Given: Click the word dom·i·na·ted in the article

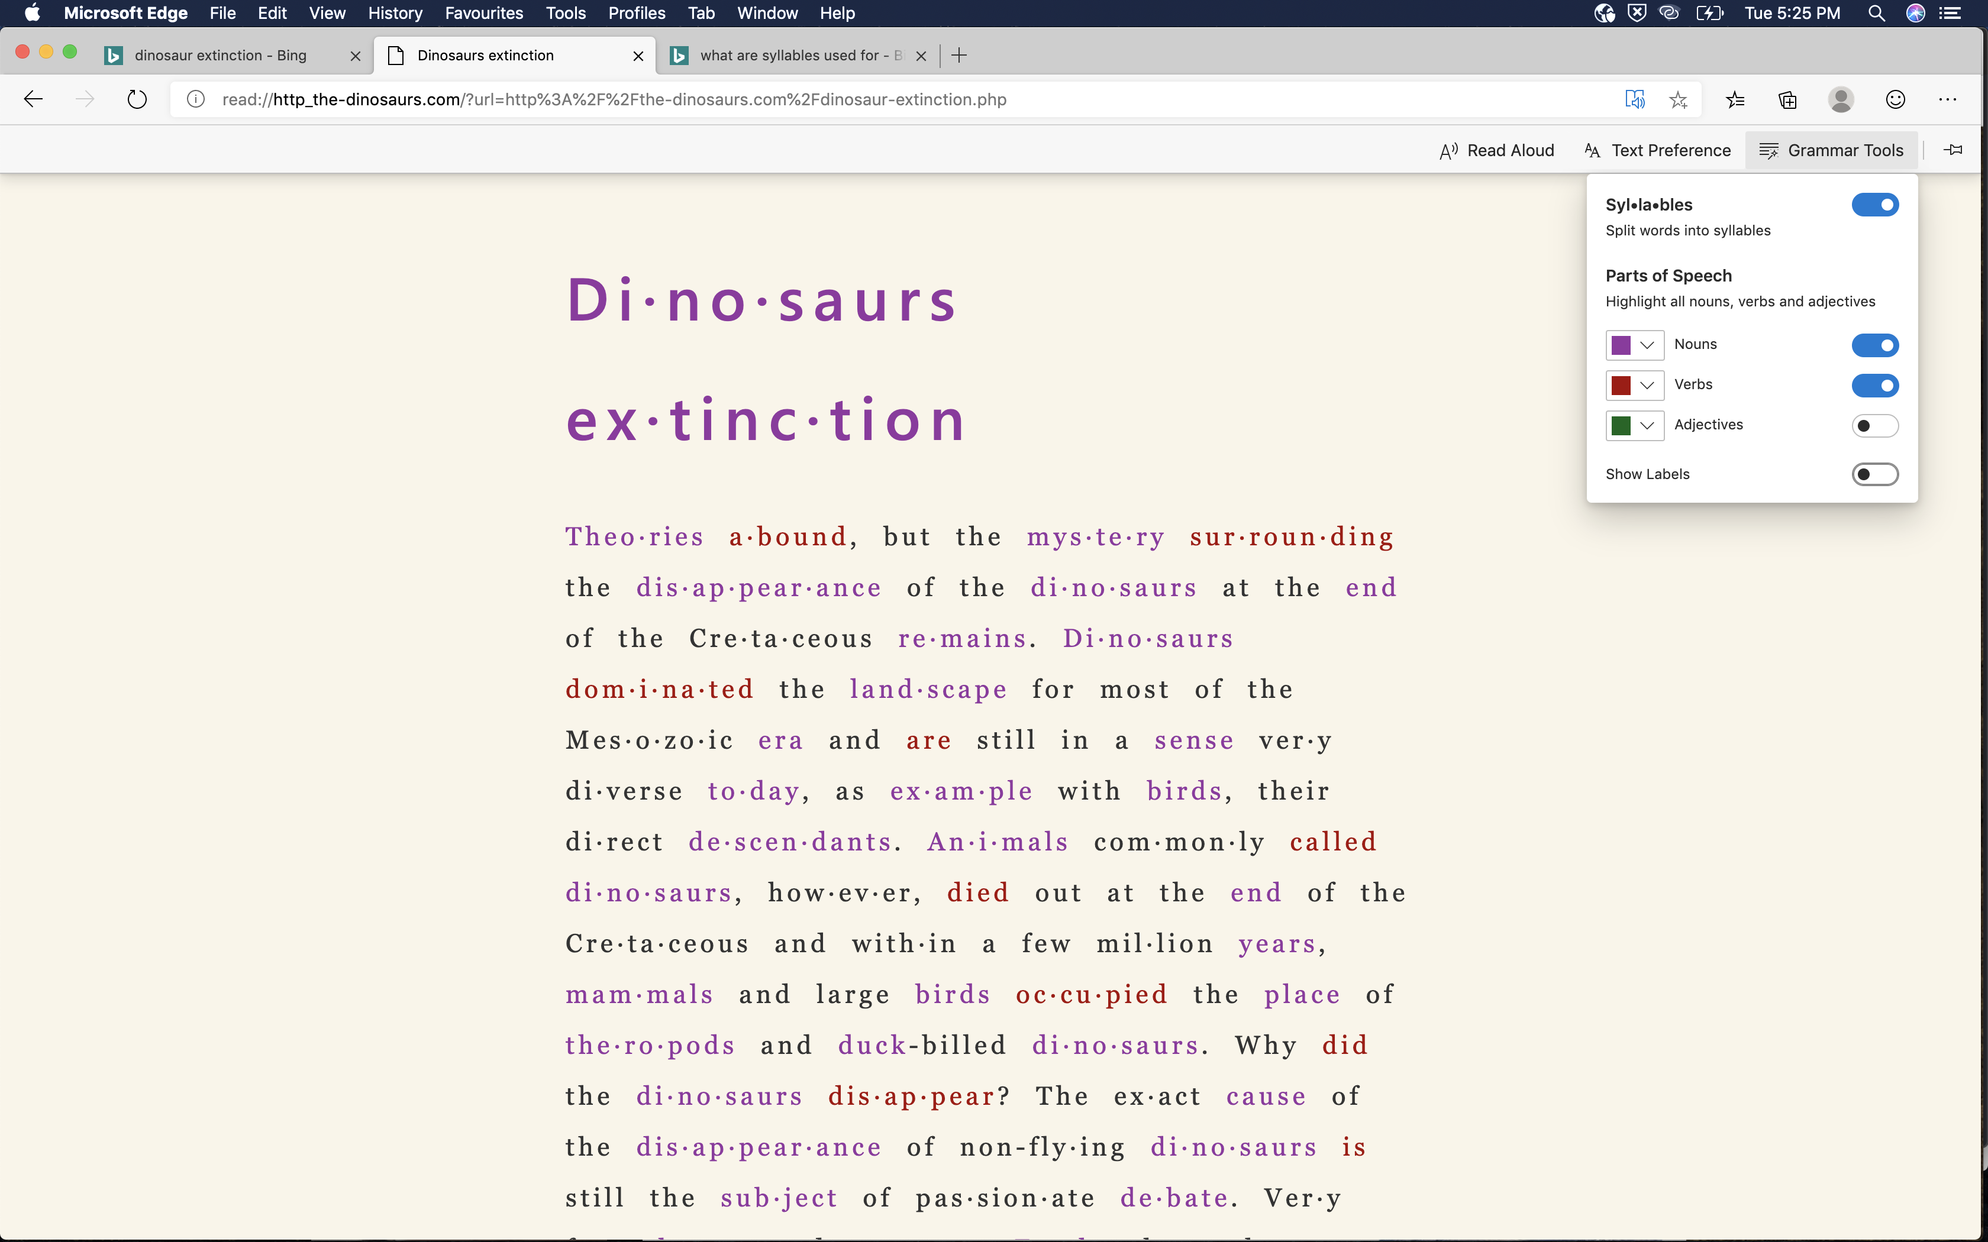Looking at the screenshot, I should click(x=660, y=689).
